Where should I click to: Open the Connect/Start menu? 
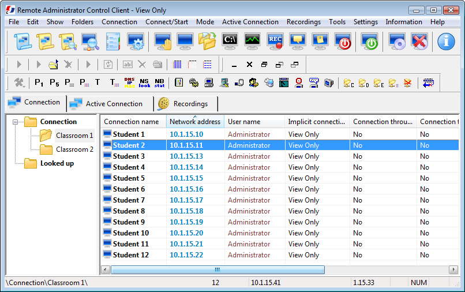[x=167, y=22]
